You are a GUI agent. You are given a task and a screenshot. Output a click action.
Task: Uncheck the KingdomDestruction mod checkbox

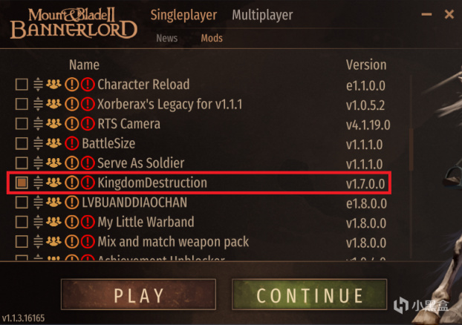pos(22,183)
